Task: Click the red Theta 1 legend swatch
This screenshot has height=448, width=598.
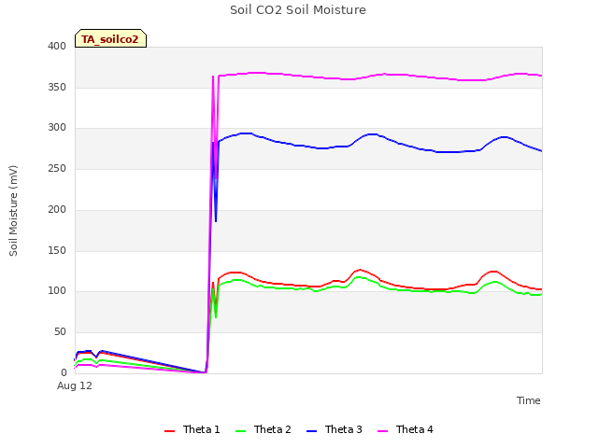Action: 169,431
